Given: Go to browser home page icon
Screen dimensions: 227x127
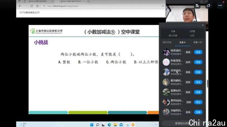Looking at the screenshot, I should 37,6.
